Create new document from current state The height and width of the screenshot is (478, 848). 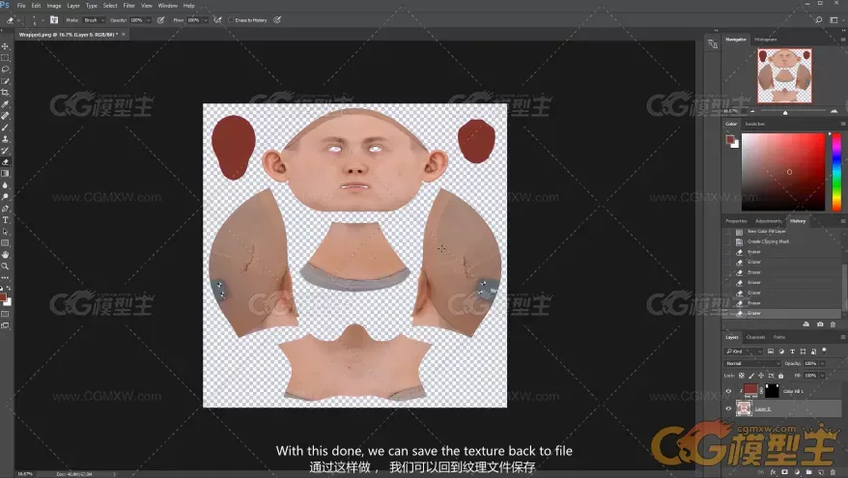(x=806, y=324)
